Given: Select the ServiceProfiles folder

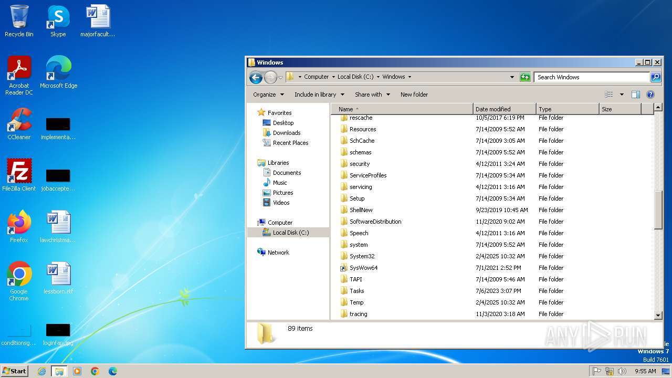Looking at the screenshot, I should pos(368,175).
